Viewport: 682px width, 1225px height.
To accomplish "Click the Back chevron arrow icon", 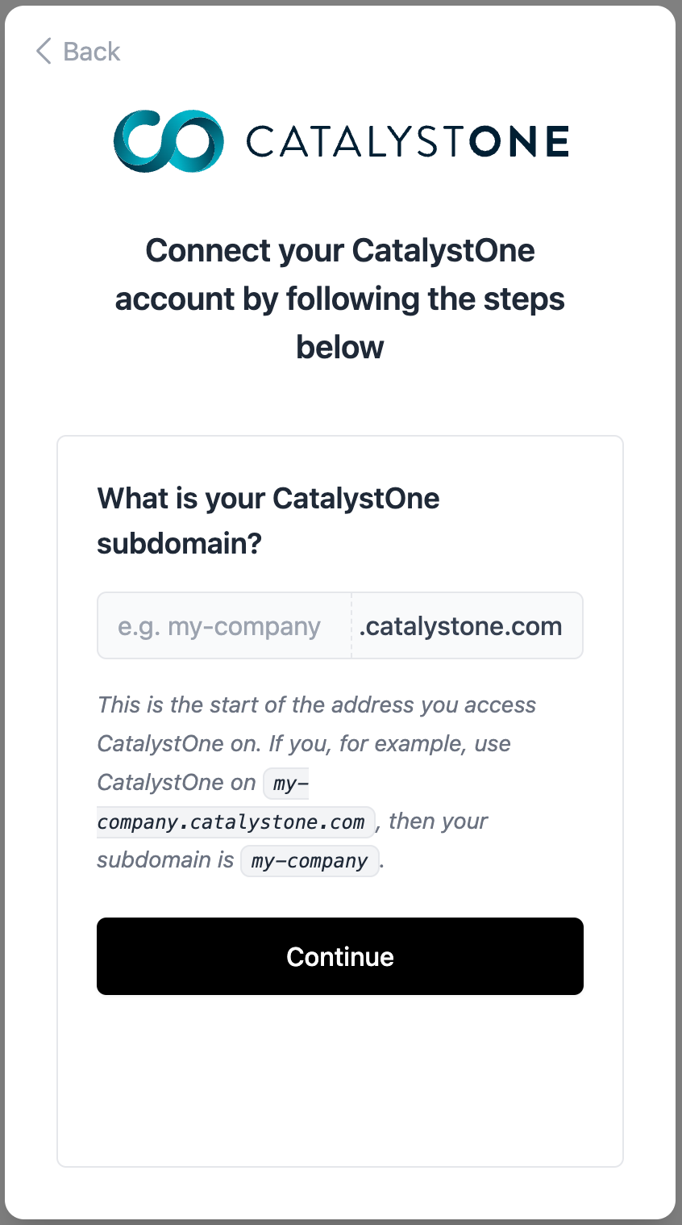I will coord(44,51).
